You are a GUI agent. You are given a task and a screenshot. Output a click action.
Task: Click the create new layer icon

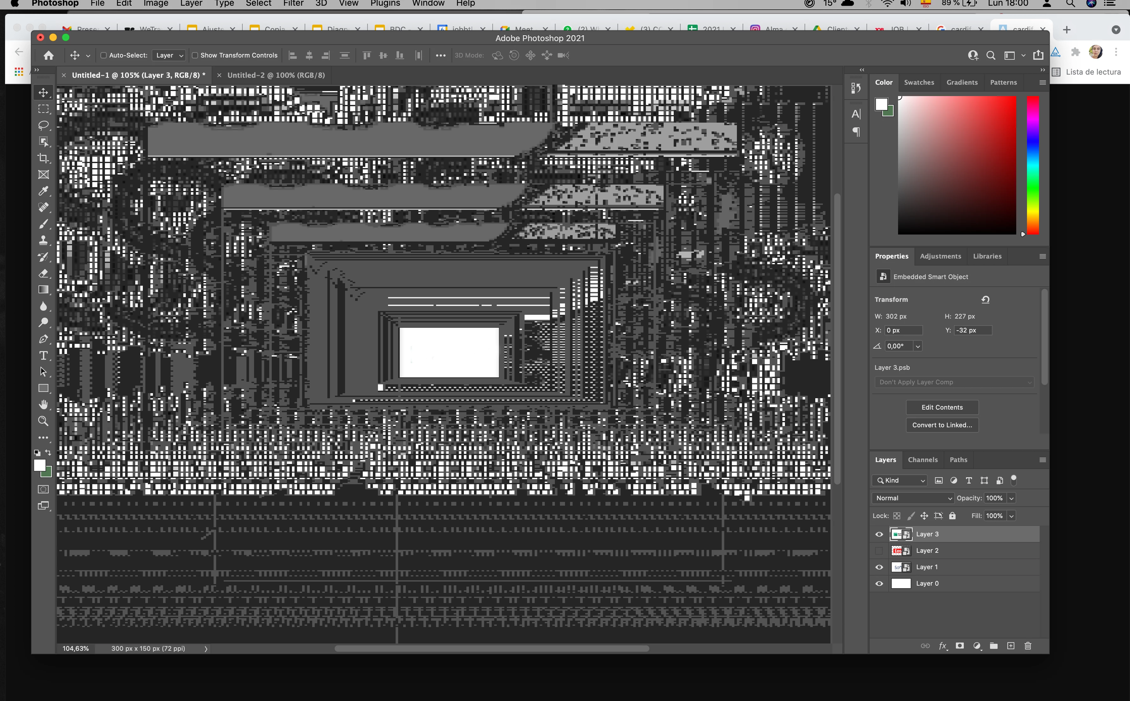[x=1011, y=646]
